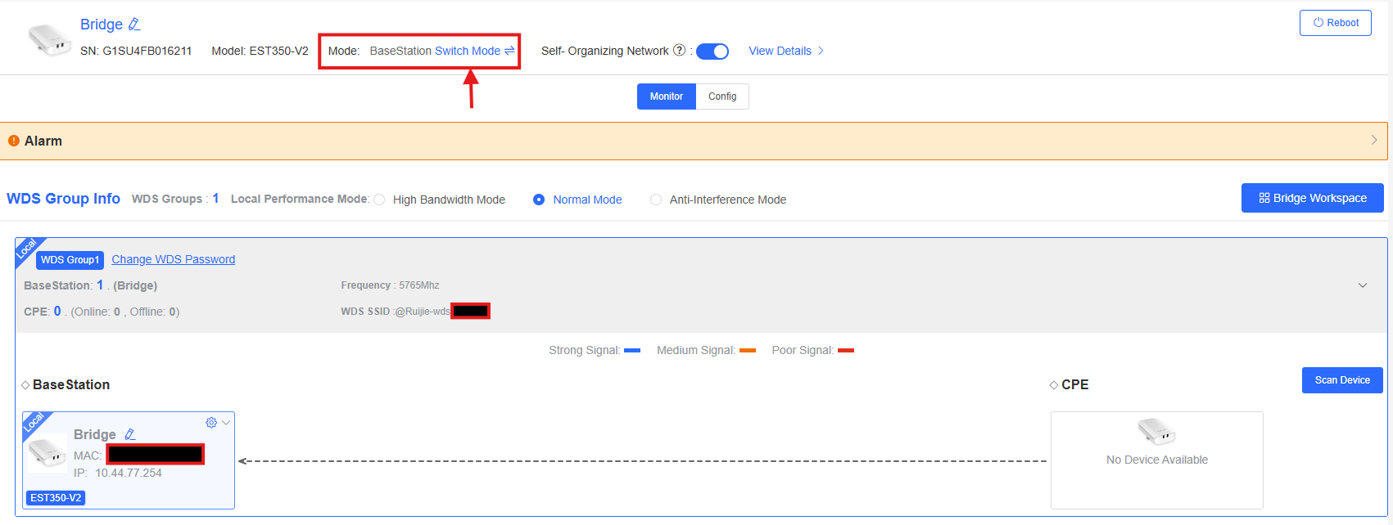Select Anti-Interference Mode radio button
1393x525 pixels.
656,200
